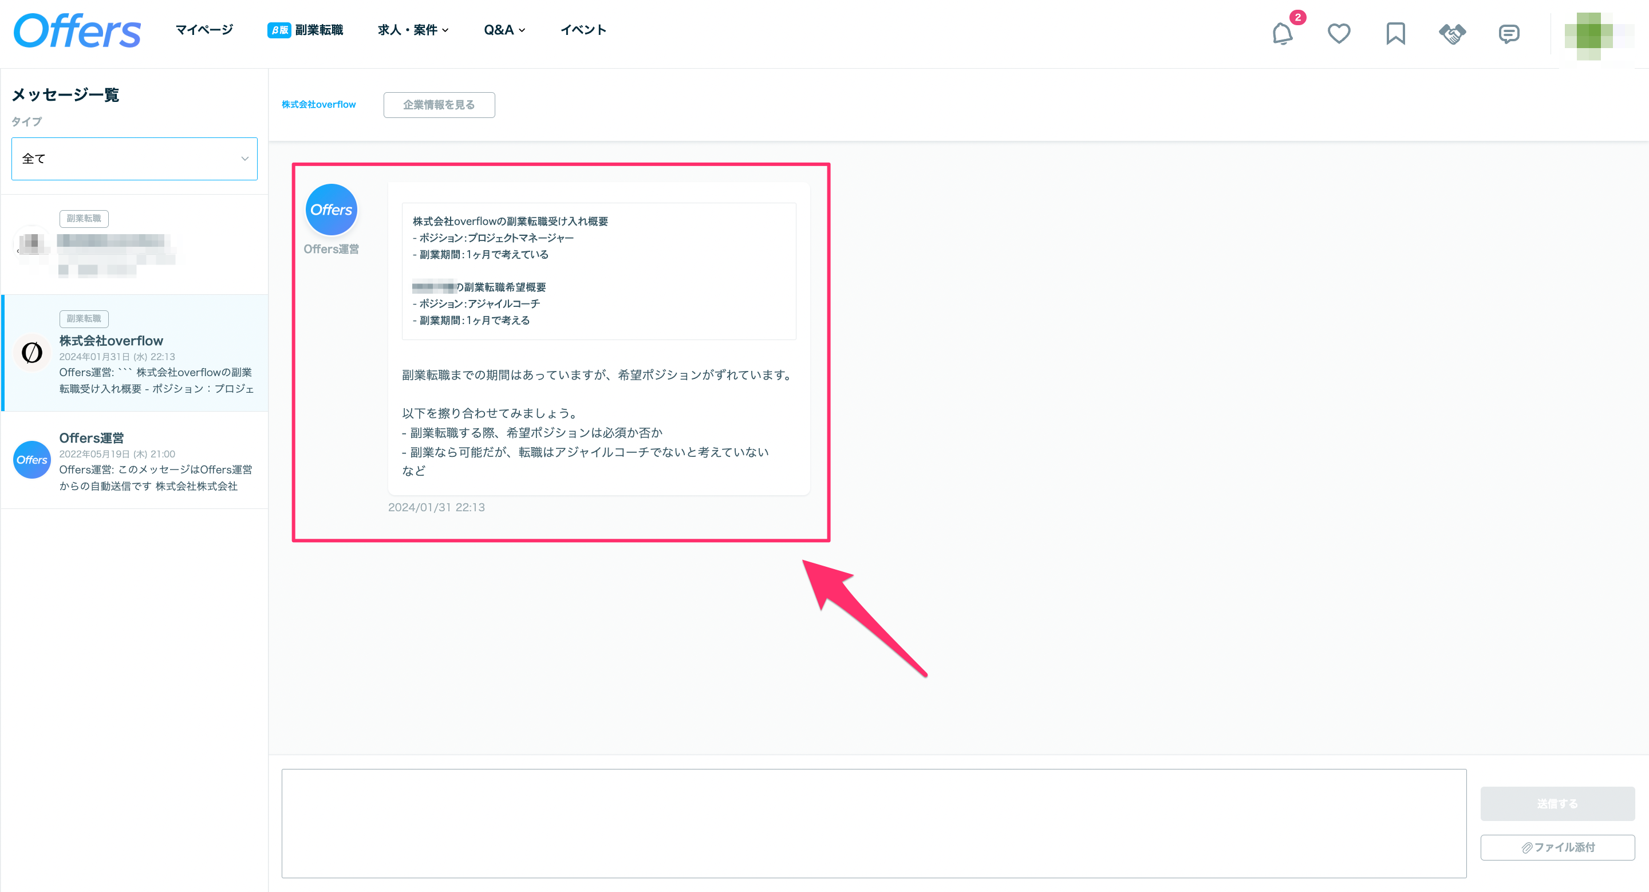Open saved items bookmark icon
Image resolution: width=1649 pixels, height=892 pixels.
point(1395,33)
